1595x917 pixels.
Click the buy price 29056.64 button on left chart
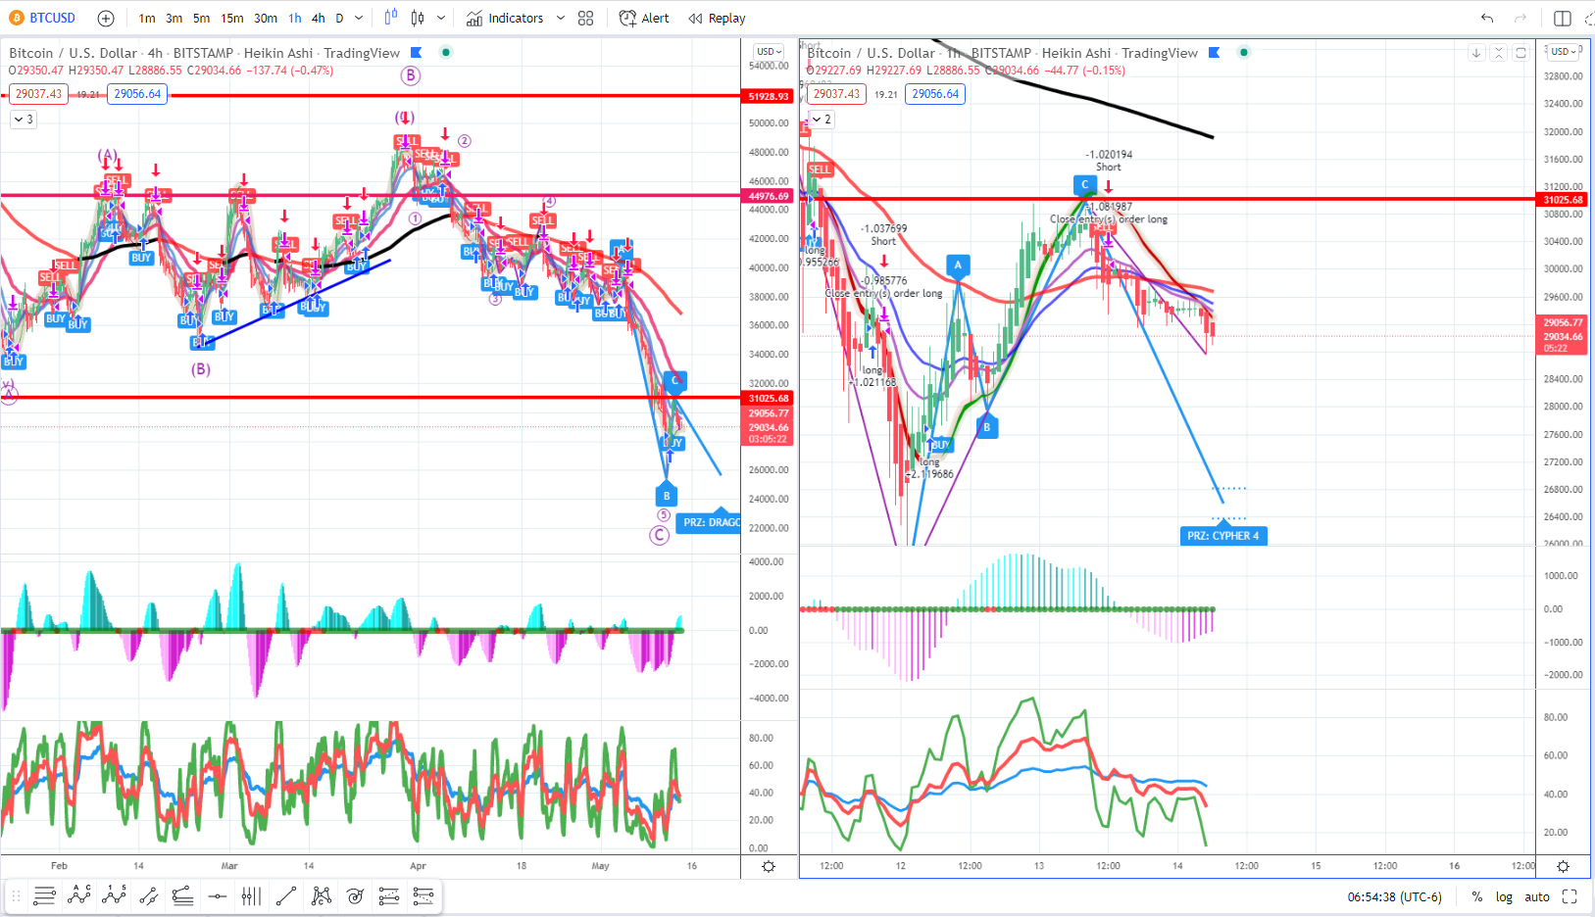pos(137,94)
